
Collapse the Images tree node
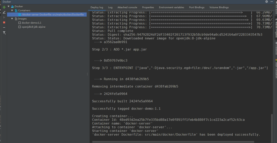tap(12, 19)
